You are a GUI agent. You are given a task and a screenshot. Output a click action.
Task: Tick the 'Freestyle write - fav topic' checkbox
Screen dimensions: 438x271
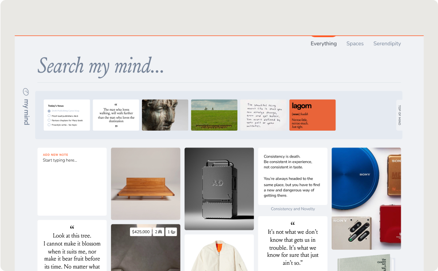tap(49, 124)
